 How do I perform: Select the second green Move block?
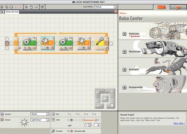[x=66, y=43]
